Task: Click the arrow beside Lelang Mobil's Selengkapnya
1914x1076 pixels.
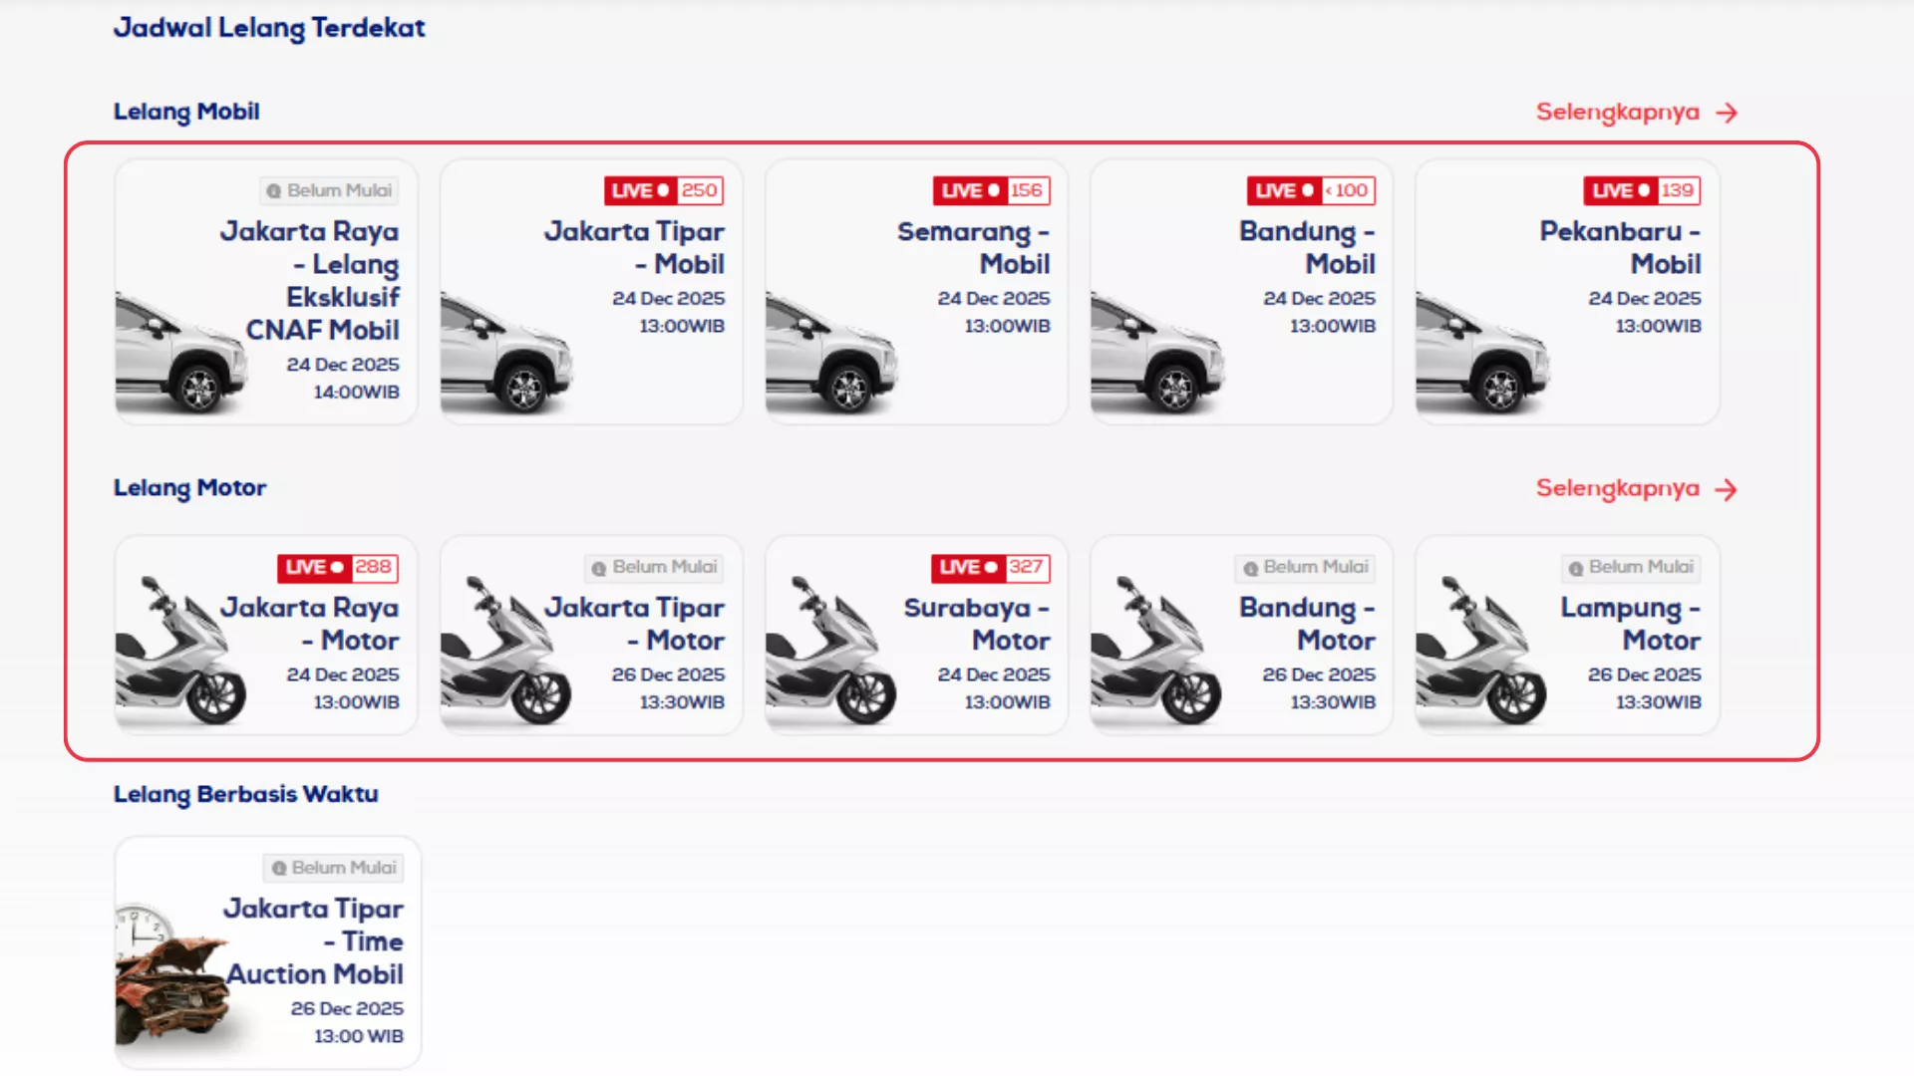Action: [x=1727, y=113]
